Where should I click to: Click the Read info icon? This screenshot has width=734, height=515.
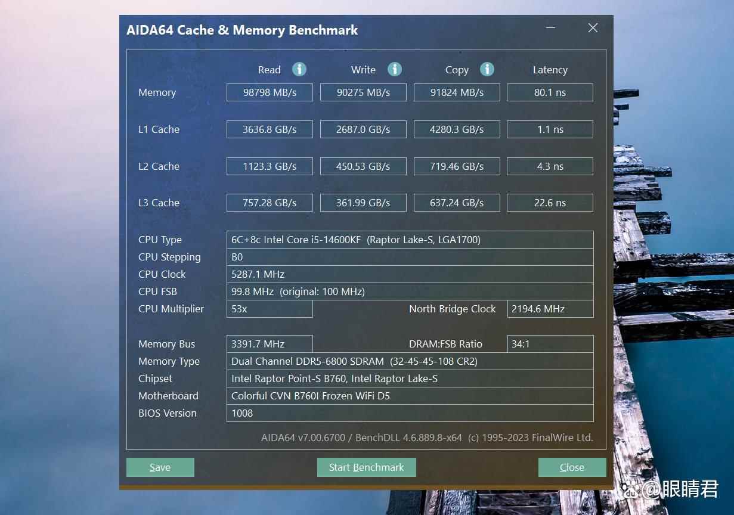click(299, 69)
